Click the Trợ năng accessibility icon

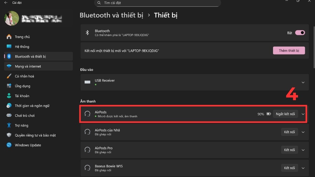click(x=9, y=125)
